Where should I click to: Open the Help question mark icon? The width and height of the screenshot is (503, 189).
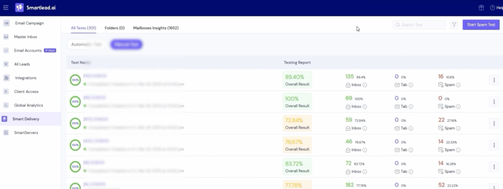click(492, 8)
